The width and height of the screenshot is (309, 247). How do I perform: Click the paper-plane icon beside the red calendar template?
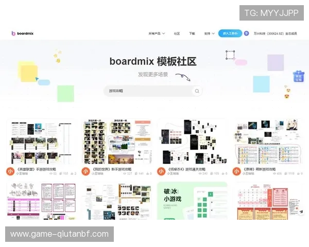pyautogui.click(x=301, y=212)
